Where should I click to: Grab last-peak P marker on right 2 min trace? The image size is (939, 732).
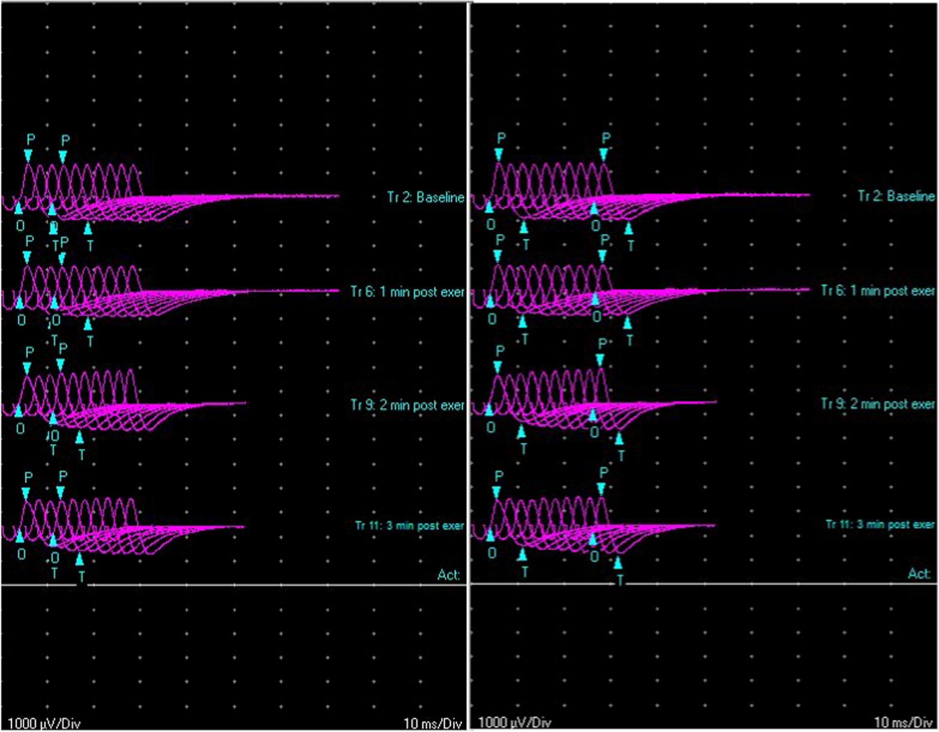(600, 360)
